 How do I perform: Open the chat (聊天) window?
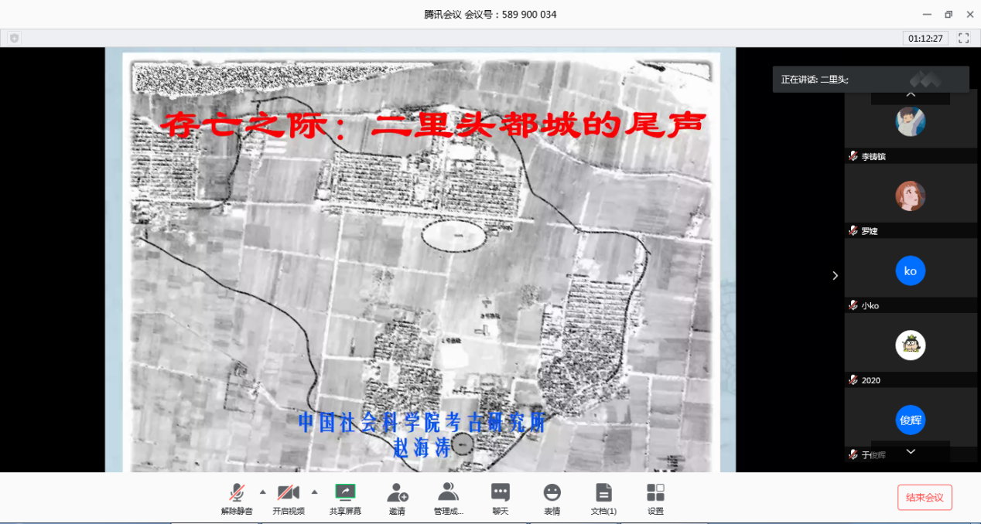click(501, 498)
